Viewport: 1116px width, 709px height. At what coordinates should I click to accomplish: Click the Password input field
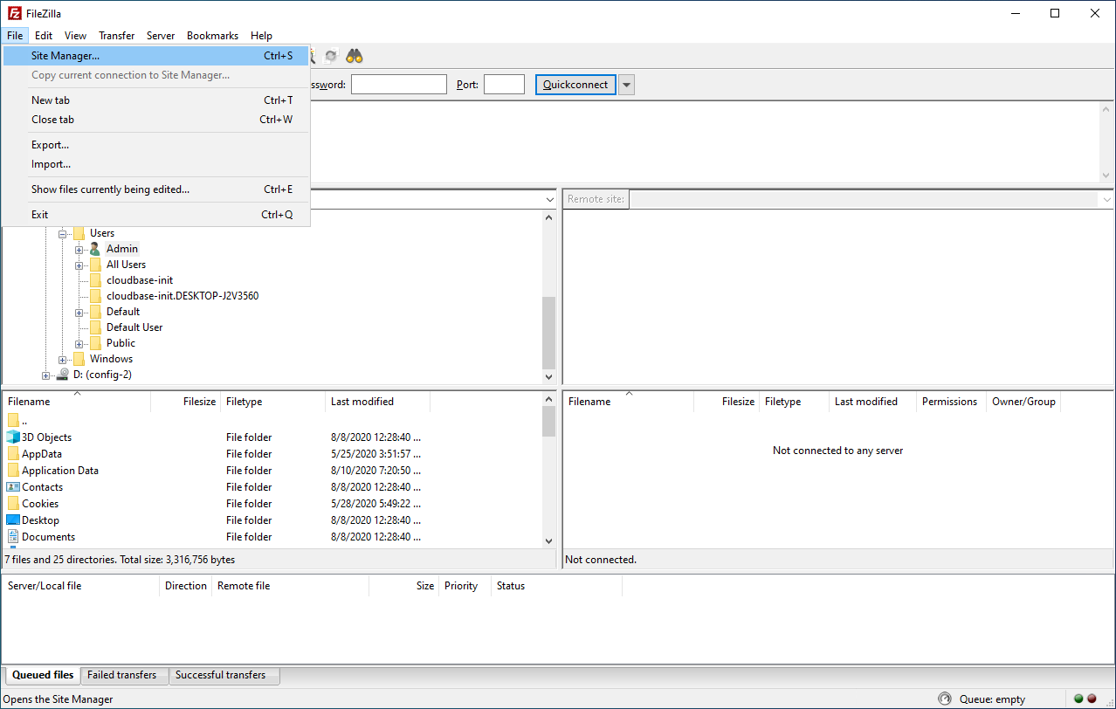(x=398, y=85)
